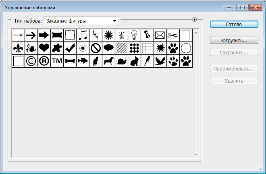Open the round flyout menu arrow
Screen dimensions: 266x174
click(194, 19)
